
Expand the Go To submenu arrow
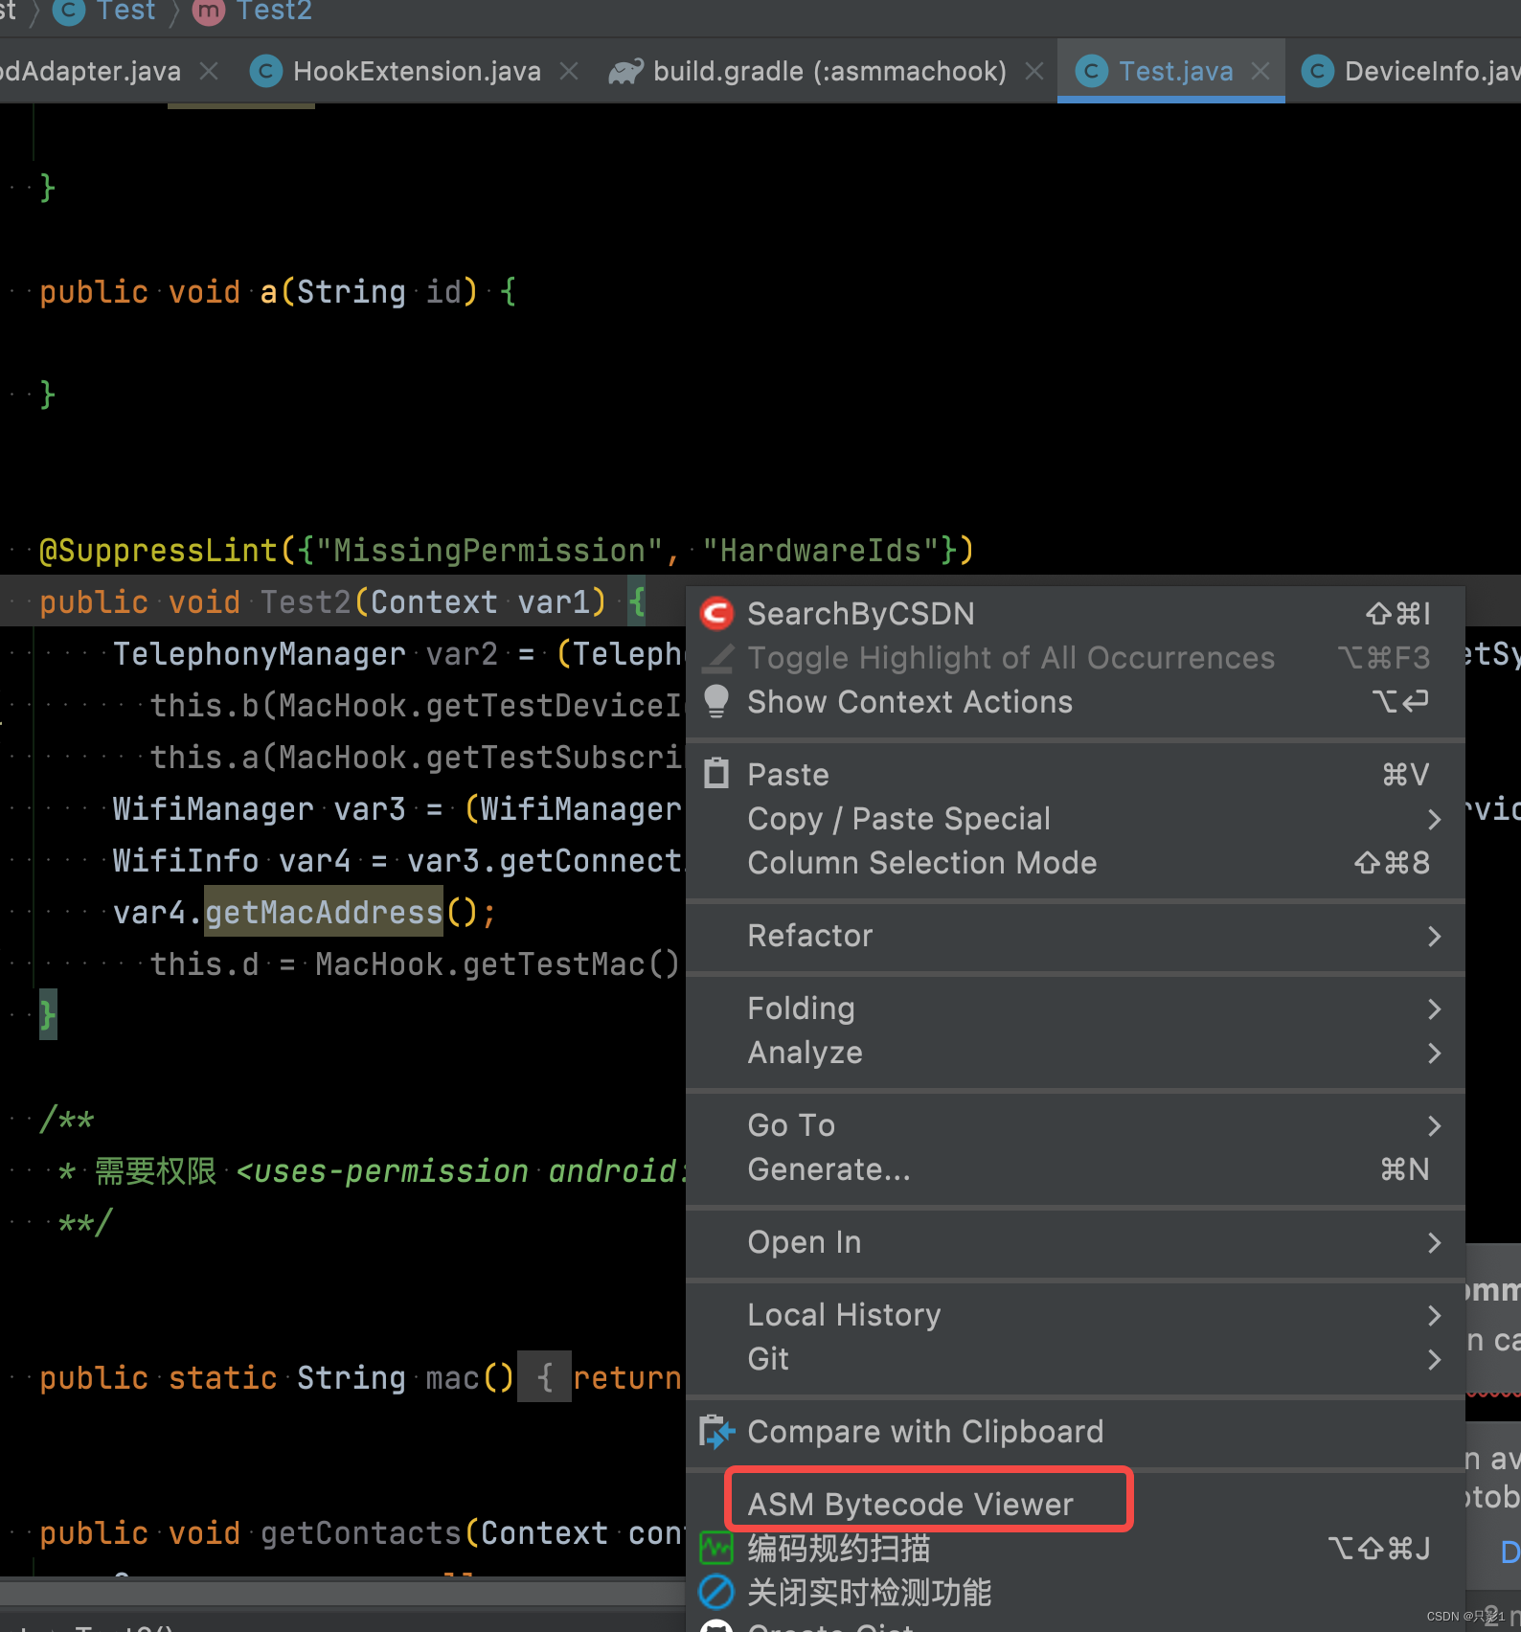click(x=1434, y=1125)
